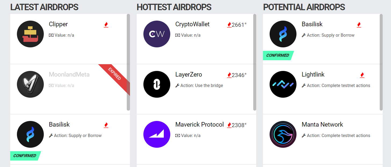Open the CryptoWallet airdrop title
This screenshot has width=391, height=167.
[192, 24]
